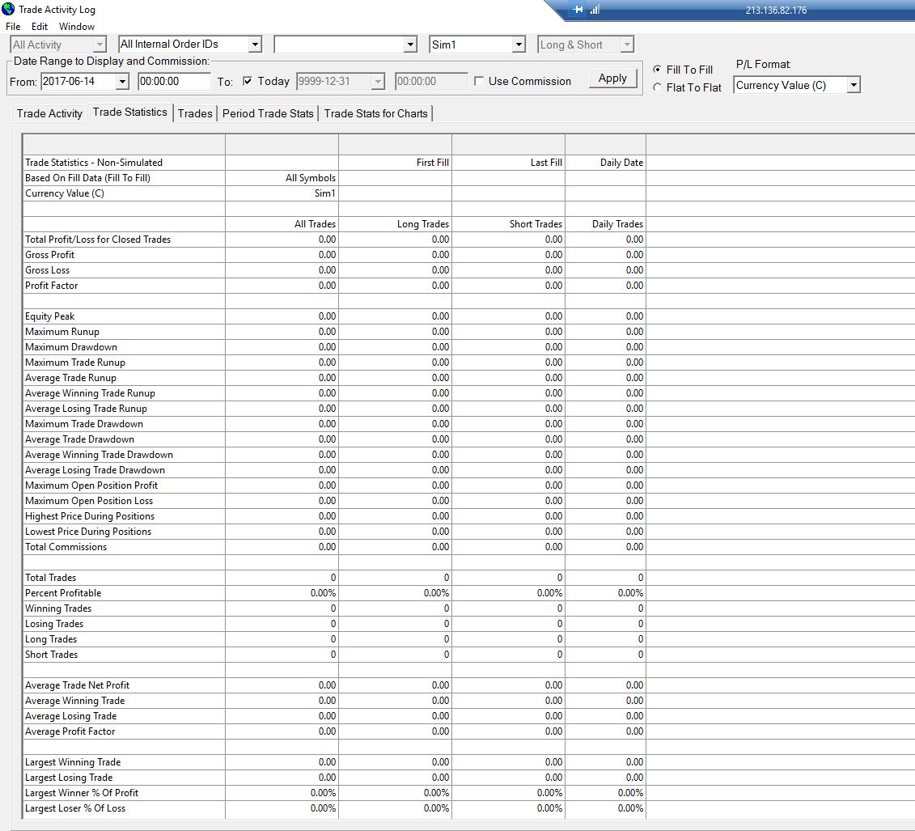The width and height of the screenshot is (915, 831).
Task: Enable the Use Commission checkbox
Action: click(479, 81)
